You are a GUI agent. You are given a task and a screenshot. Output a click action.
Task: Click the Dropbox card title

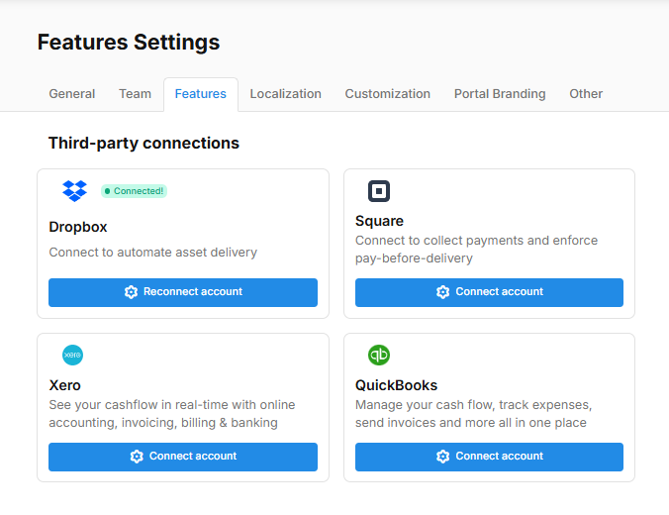click(x=78, y=227)
